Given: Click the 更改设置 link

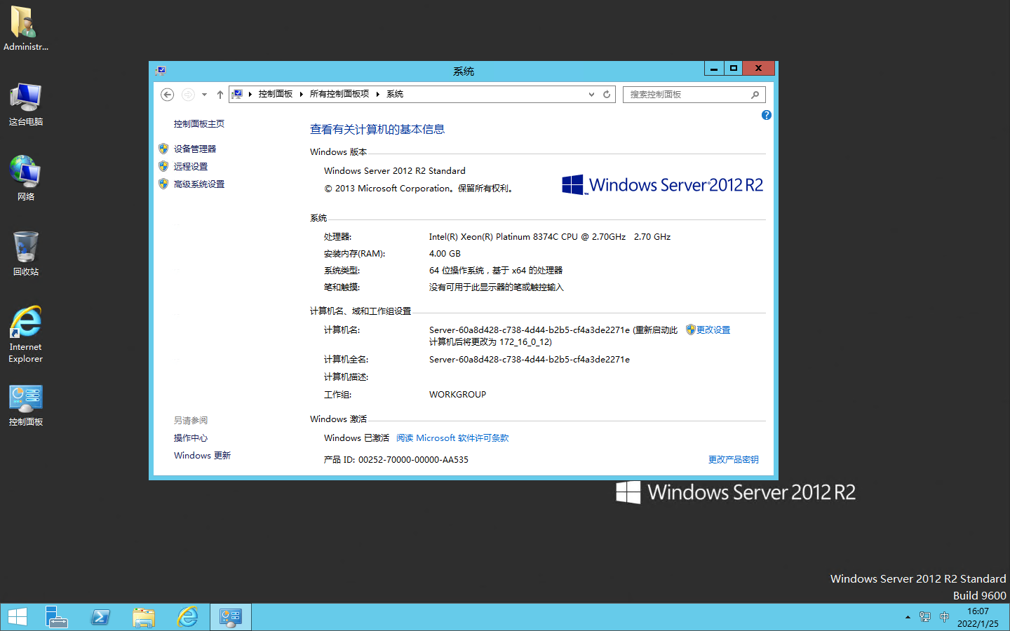Looking at the screenshot, I should click(x=713, y=330).
